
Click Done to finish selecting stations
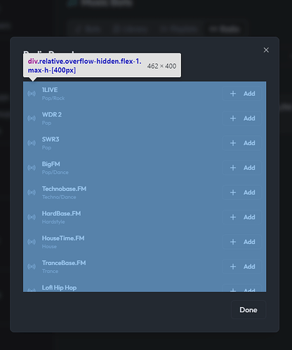[x=248, y=310]
